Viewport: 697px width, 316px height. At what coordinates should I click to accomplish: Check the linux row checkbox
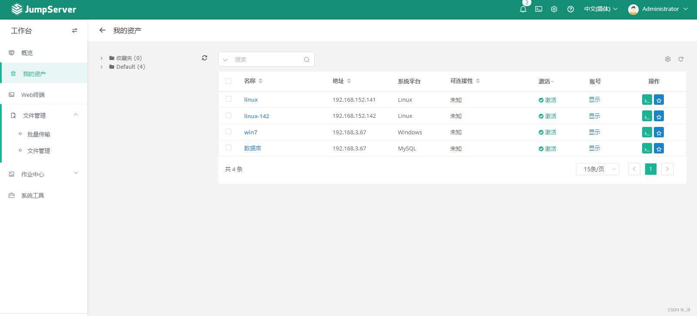pyautogui.click(x=228, y=99)
